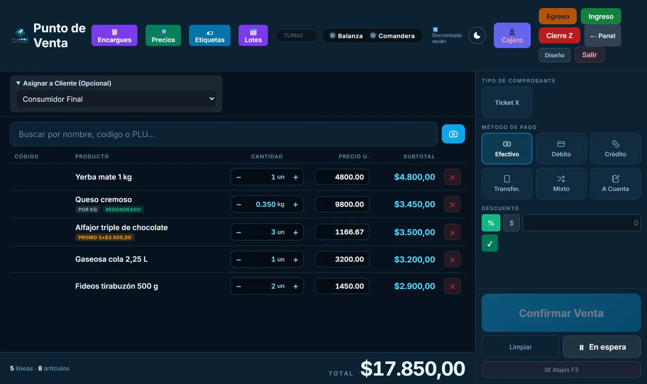Remove Yerba mate 1 kg line

(x=452, y=177)
